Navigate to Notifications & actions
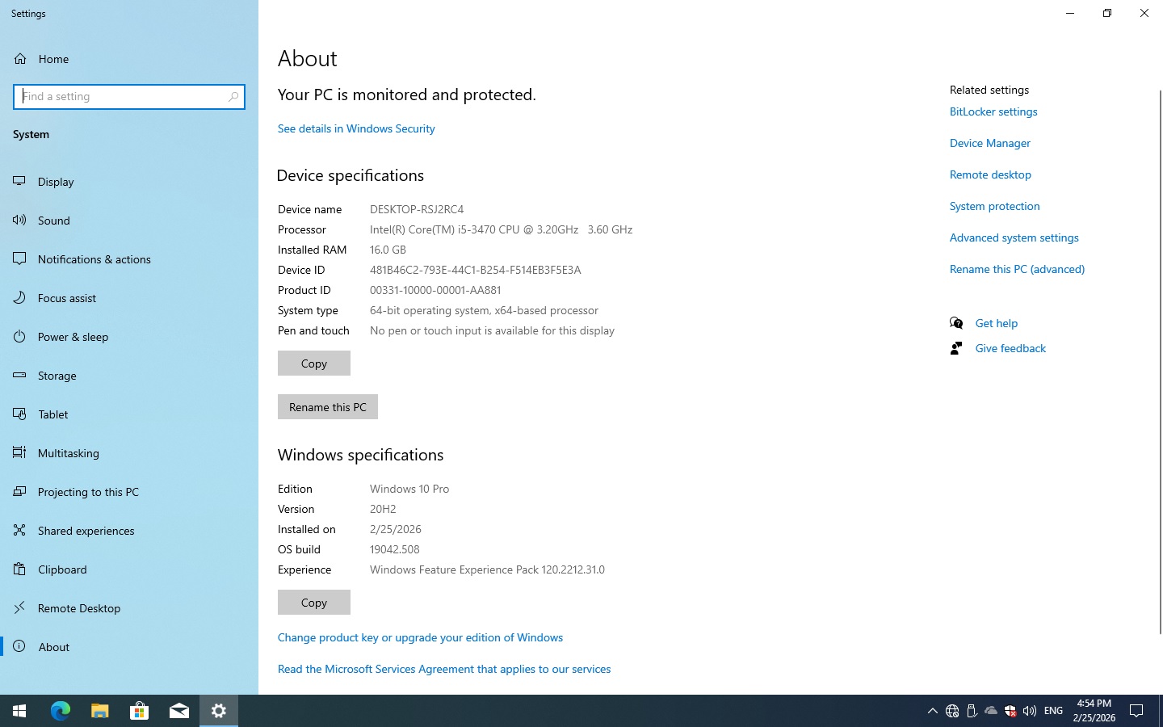1163x727 pixels. 129,258
